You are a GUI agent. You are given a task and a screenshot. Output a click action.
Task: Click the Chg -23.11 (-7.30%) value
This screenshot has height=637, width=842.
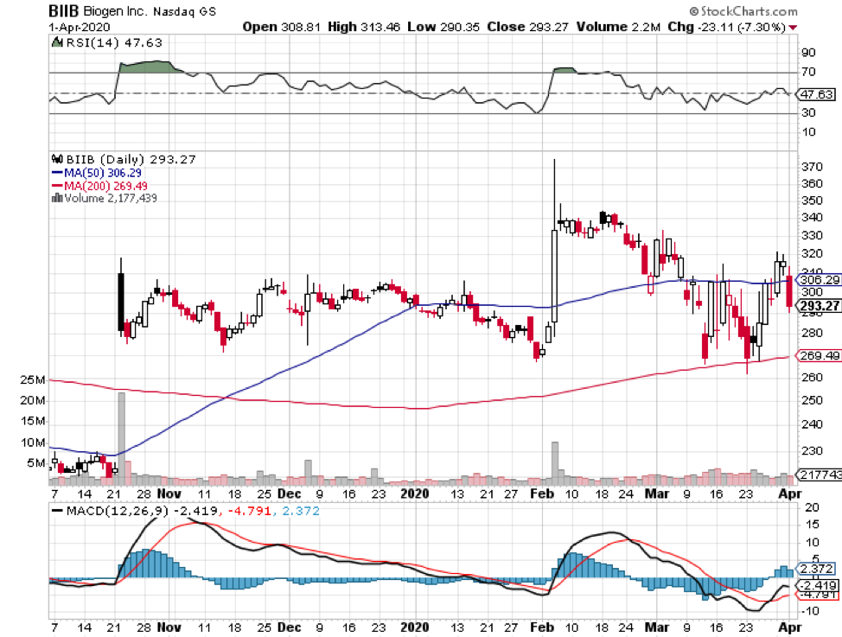[x=727, y=27]
